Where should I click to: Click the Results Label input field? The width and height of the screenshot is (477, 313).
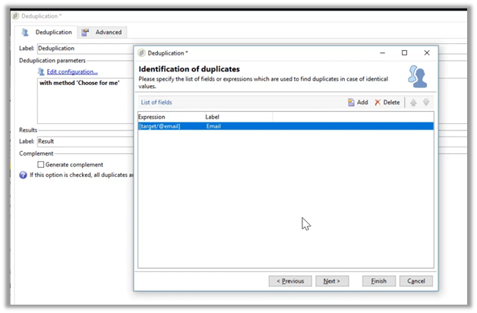click(84, 141)
